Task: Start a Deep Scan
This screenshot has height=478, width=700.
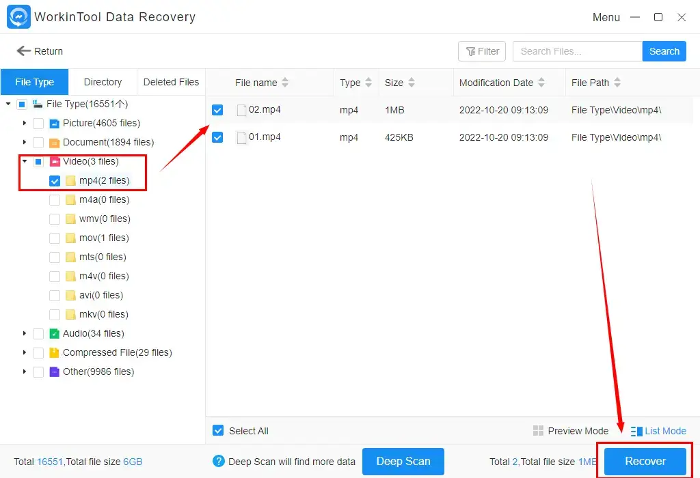Action: coord(403,461)
